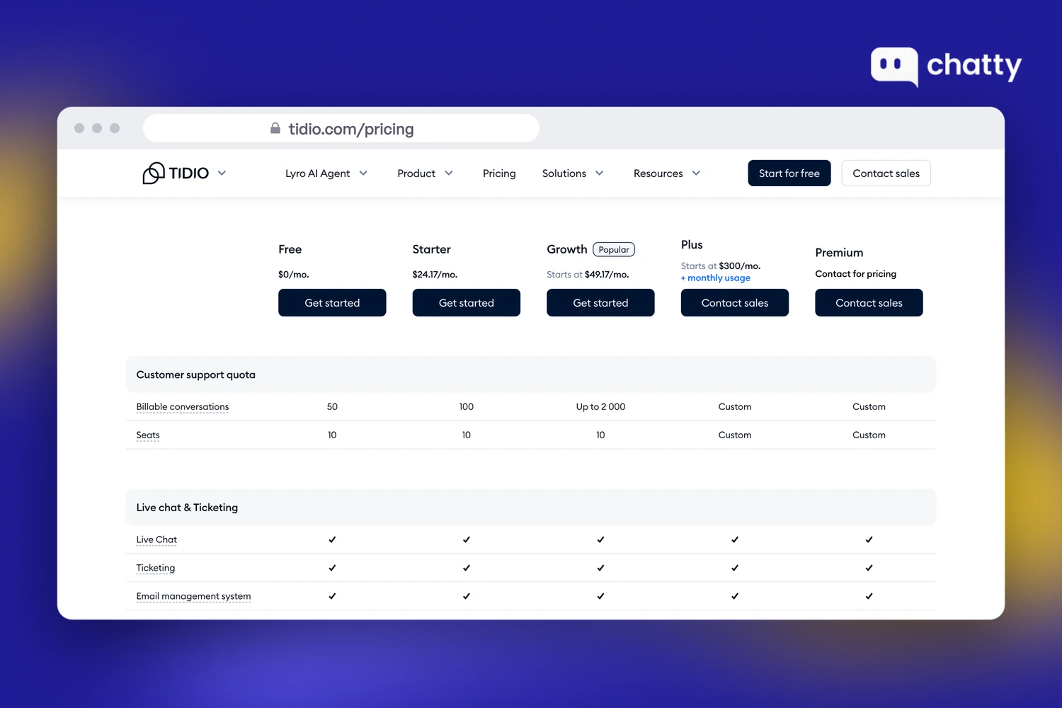Click the tidio.com/pricing address bar

(x=341, y=128)
